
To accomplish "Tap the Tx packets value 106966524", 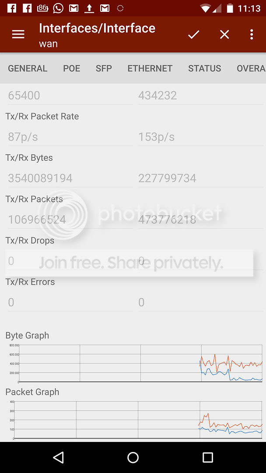I will 69,219.
